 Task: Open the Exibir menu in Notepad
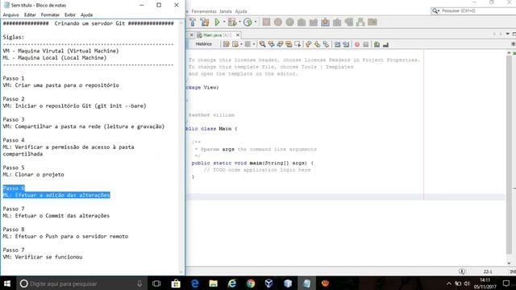click(x=70, y=14)
